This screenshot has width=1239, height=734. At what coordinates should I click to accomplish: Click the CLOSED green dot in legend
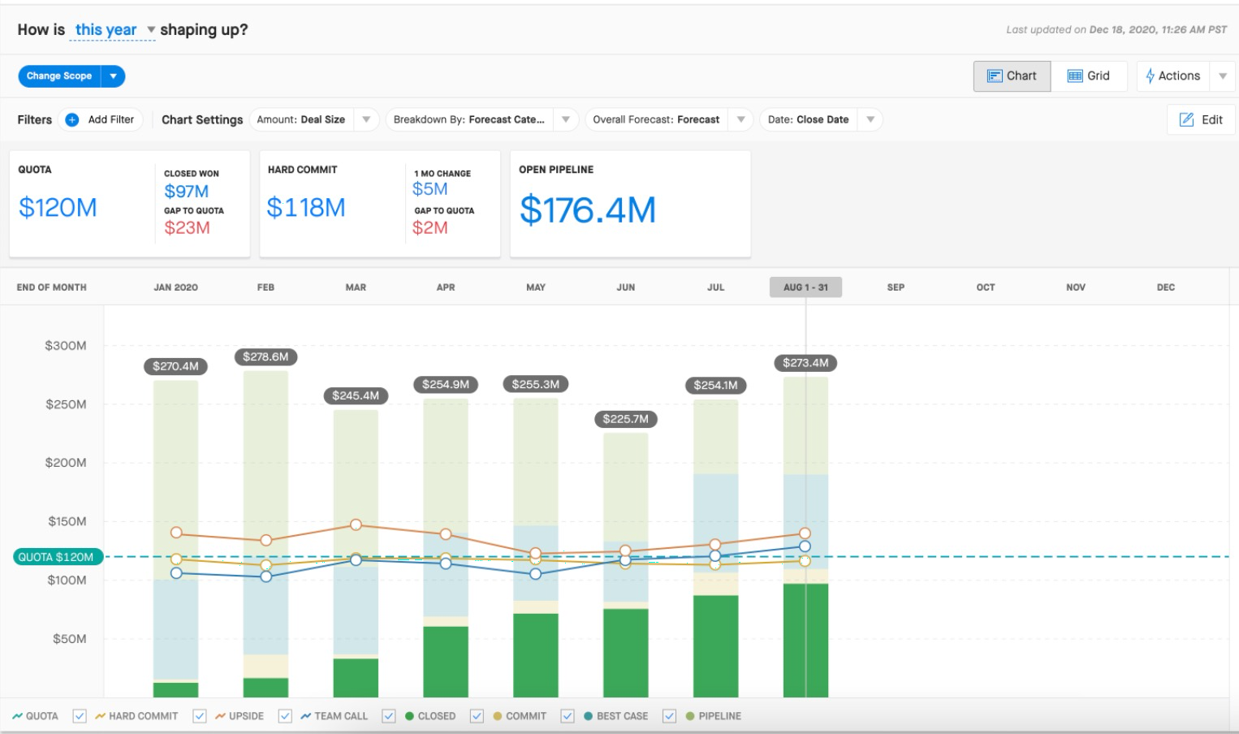click(409, 716)
